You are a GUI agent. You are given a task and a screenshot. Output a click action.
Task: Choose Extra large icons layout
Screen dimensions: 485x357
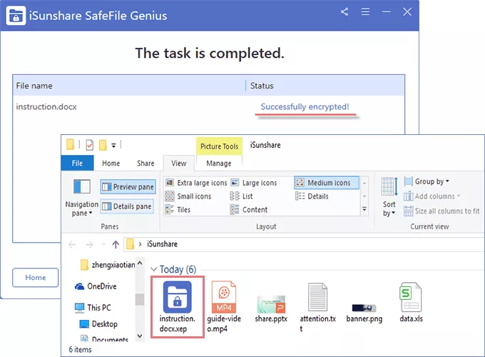point(196,183)
